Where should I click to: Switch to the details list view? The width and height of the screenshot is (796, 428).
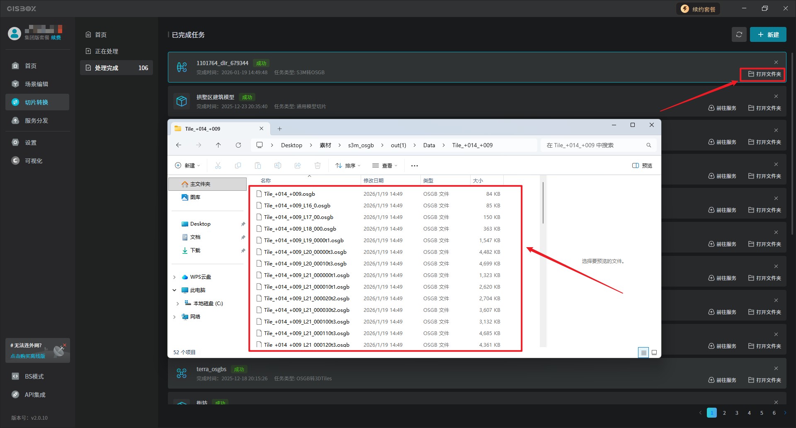pos(643,353)
